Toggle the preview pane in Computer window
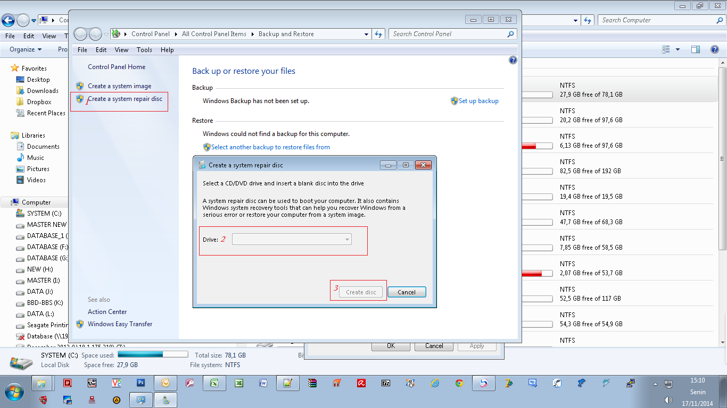 696,49
